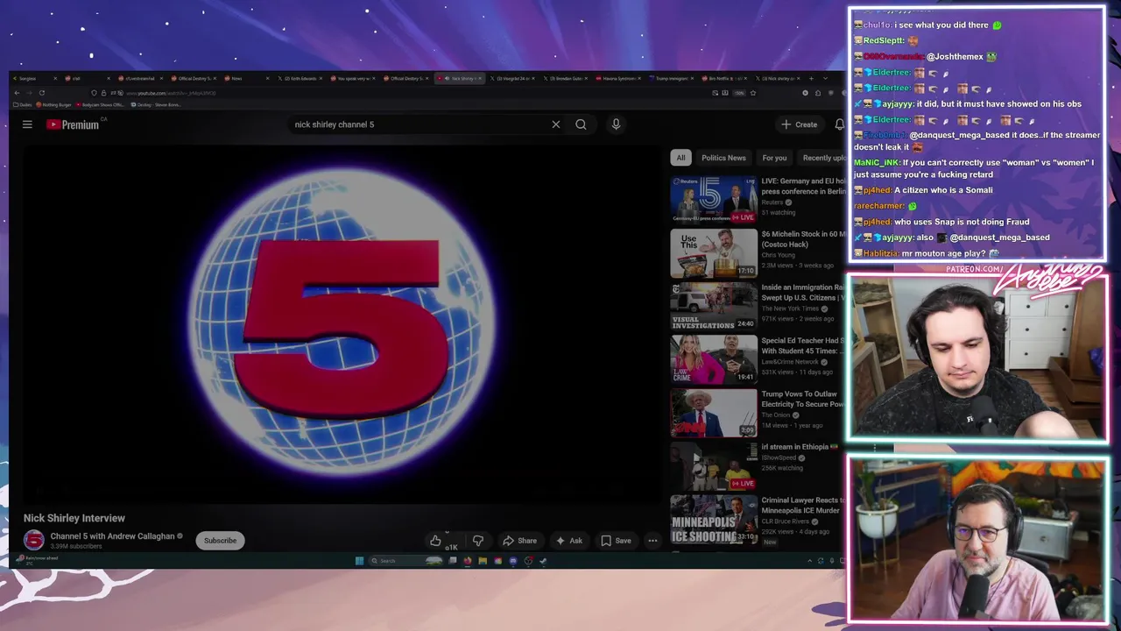Viewport: 1121px width, 631px height.
Task: Open the Steam icon in taskbar
Action: [x=543, y=561]
